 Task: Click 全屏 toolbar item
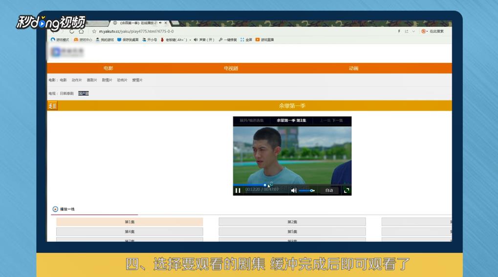tap(246, 40)
